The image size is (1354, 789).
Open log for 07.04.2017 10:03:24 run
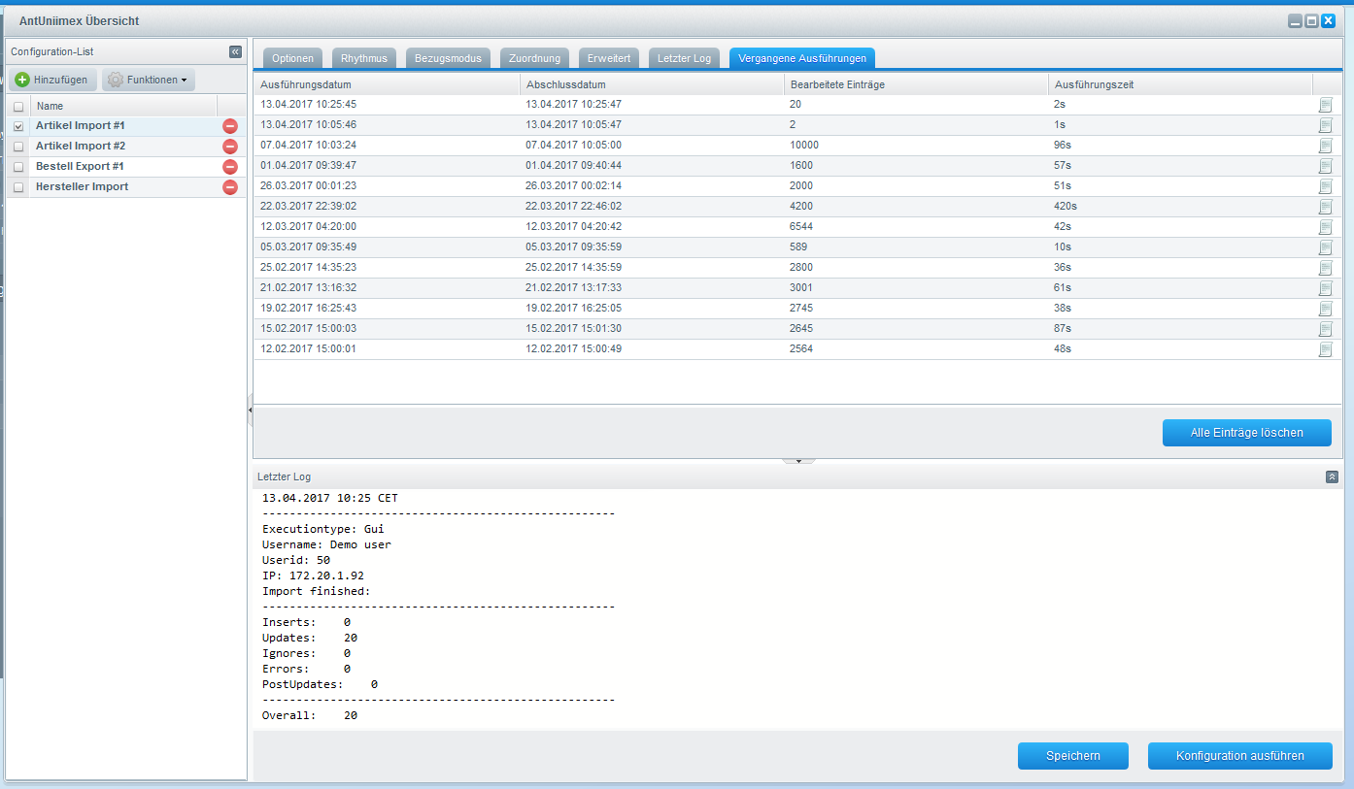tap(1325, 146)
